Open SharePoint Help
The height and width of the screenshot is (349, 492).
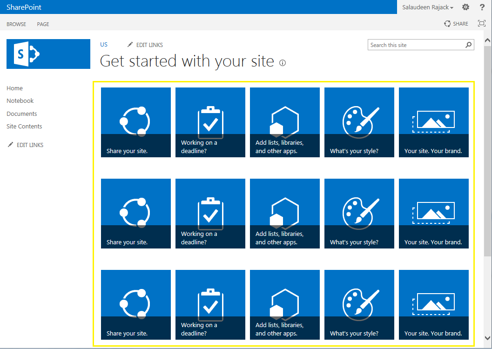[x=481, y=7]
